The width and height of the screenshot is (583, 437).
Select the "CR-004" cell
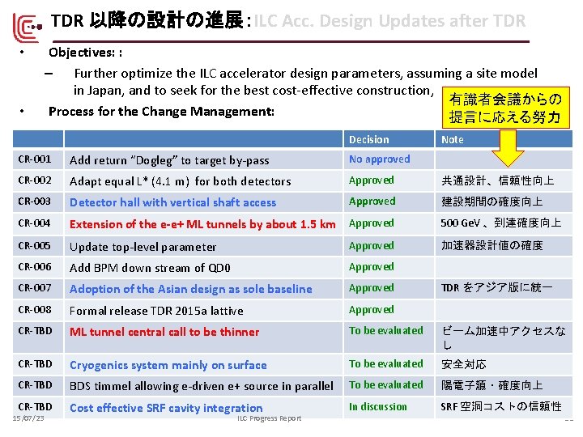(38, 223)
